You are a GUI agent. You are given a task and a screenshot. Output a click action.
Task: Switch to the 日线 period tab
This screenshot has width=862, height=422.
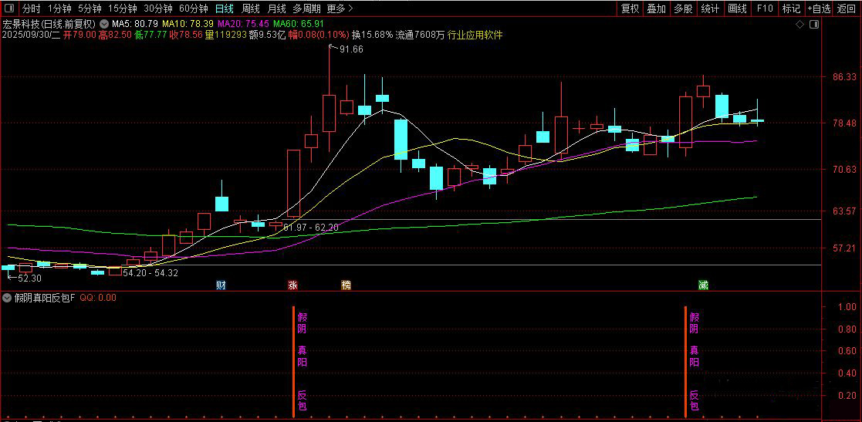point(224,8)
